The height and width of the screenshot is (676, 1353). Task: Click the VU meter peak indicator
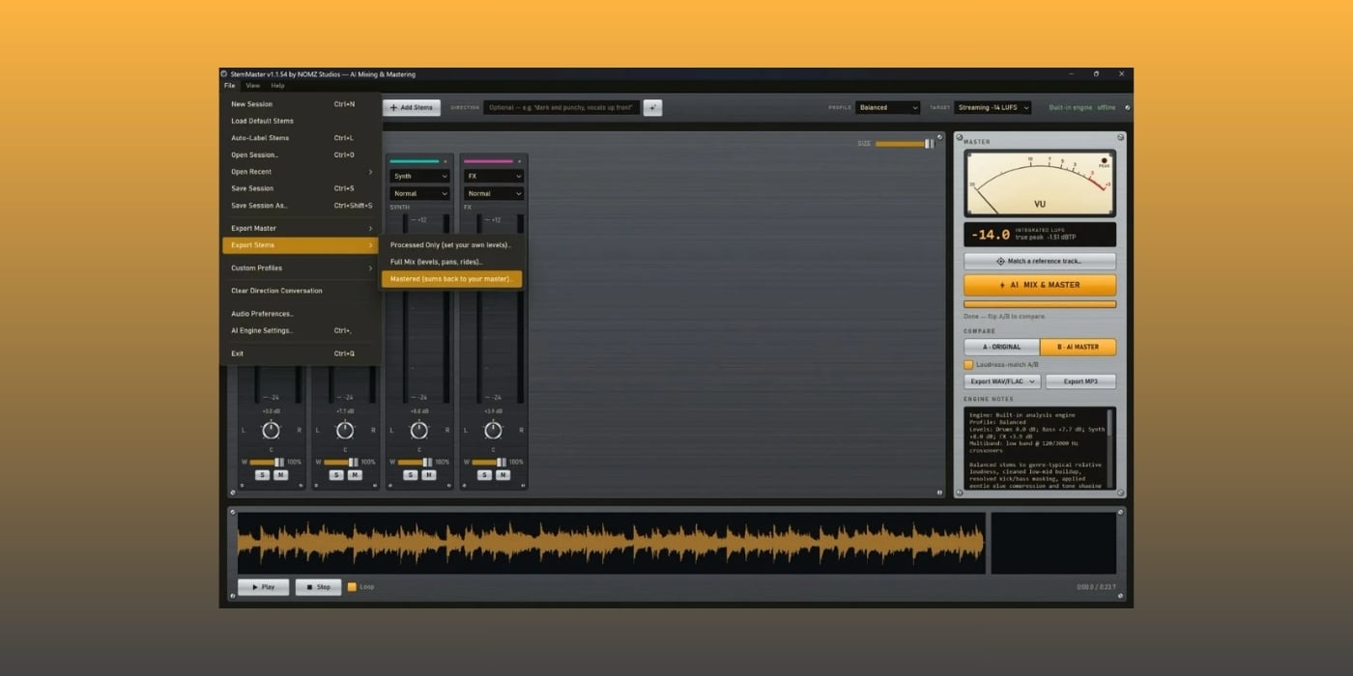click(1104, 162)
